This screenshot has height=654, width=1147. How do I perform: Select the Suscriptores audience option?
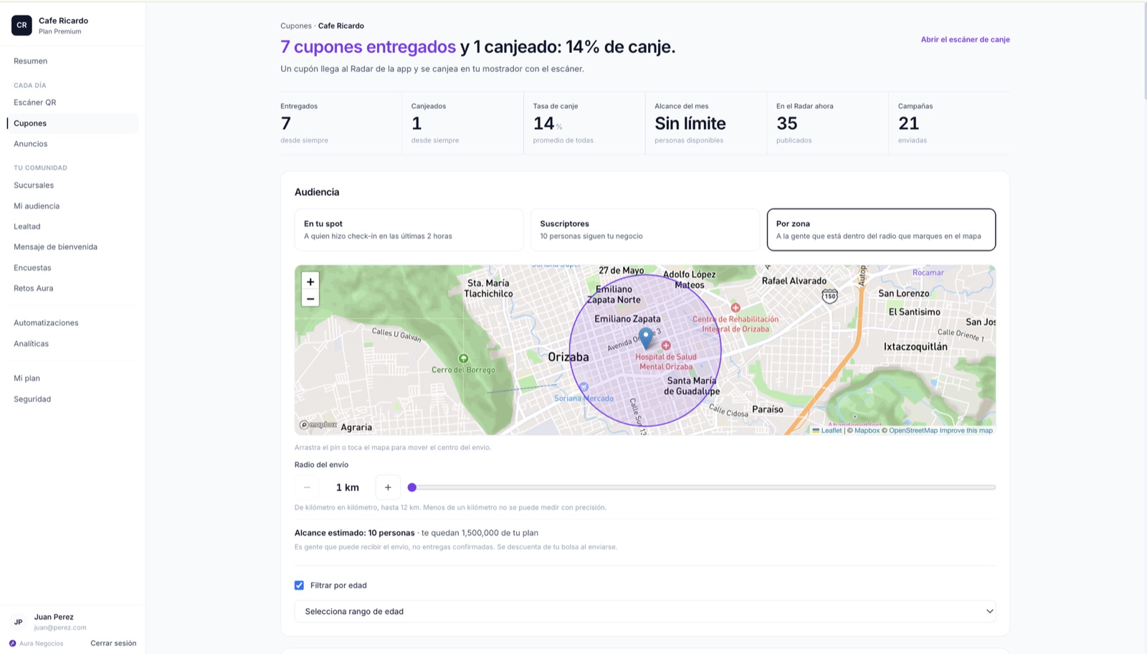(x=645, y=229)
